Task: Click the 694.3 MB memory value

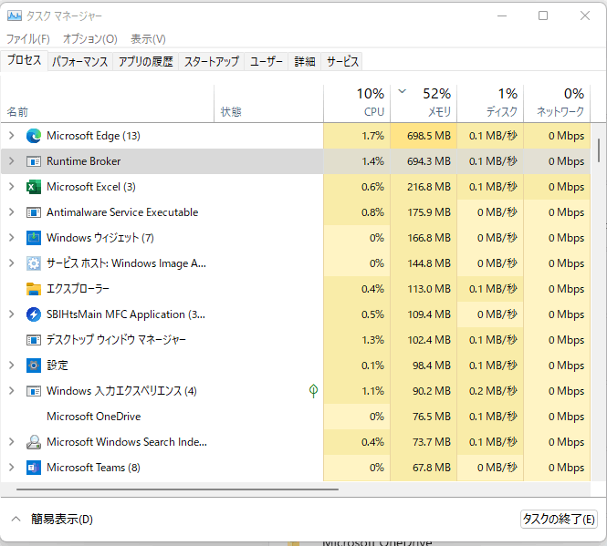Action: coord(428,161)
